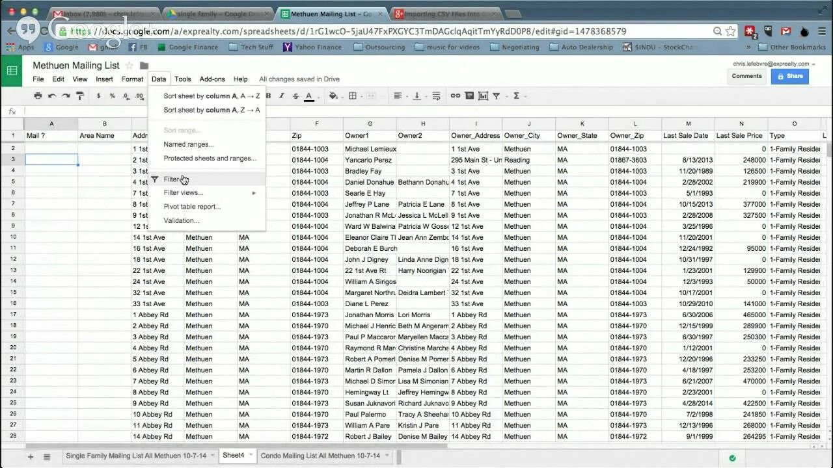833x468 pixels.
Task: Select the Paint format tool
Action: (x=79, y=96)
